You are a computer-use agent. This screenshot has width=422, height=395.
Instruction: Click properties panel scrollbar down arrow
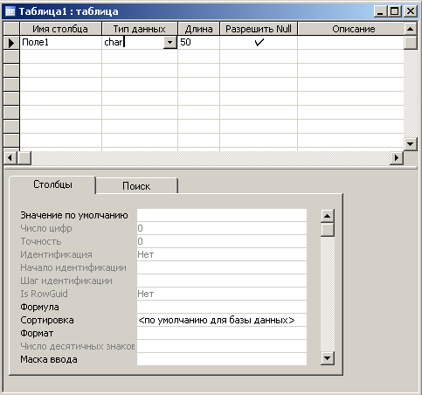[328, 358]
